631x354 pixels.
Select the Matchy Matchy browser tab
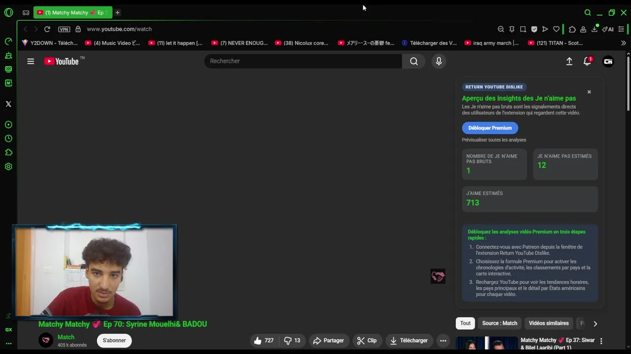point(72,12)
